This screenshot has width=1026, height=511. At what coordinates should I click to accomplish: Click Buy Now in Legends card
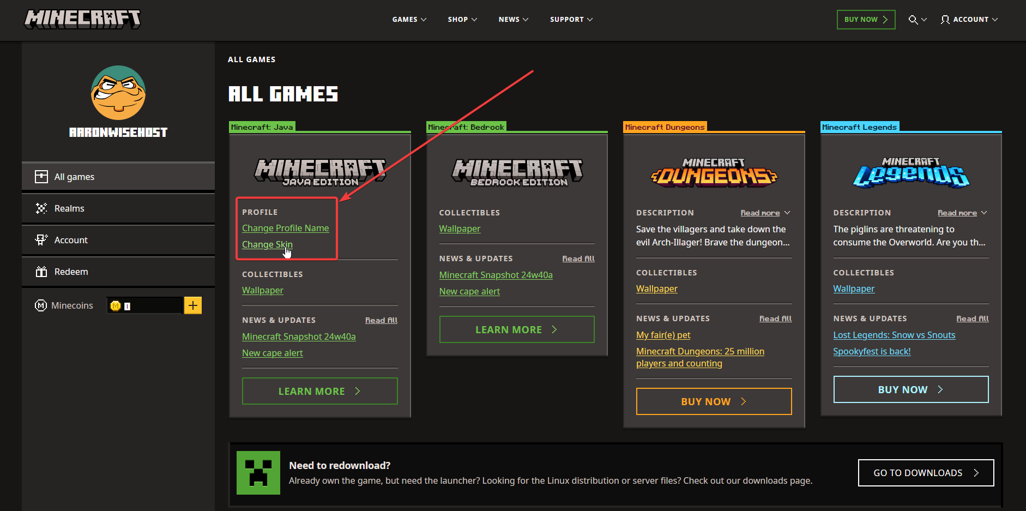911,389
